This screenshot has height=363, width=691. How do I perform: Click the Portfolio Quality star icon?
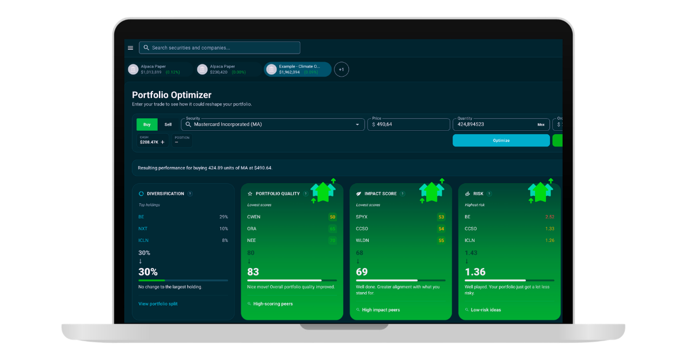[x=250, y=194]
